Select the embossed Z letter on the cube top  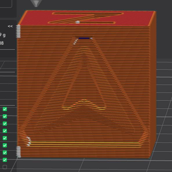click(86, 18)
